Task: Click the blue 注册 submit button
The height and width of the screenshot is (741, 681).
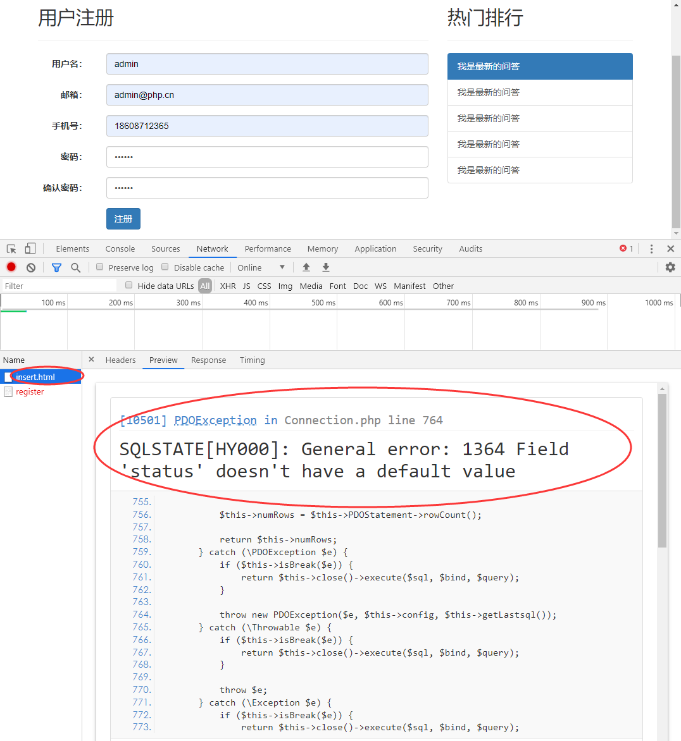Action: pyautogui.click(x=123, y=219)
